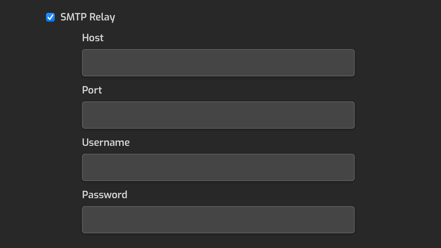Place cursor in SMTP host text box
441x248 pixels.
point(218,63)
